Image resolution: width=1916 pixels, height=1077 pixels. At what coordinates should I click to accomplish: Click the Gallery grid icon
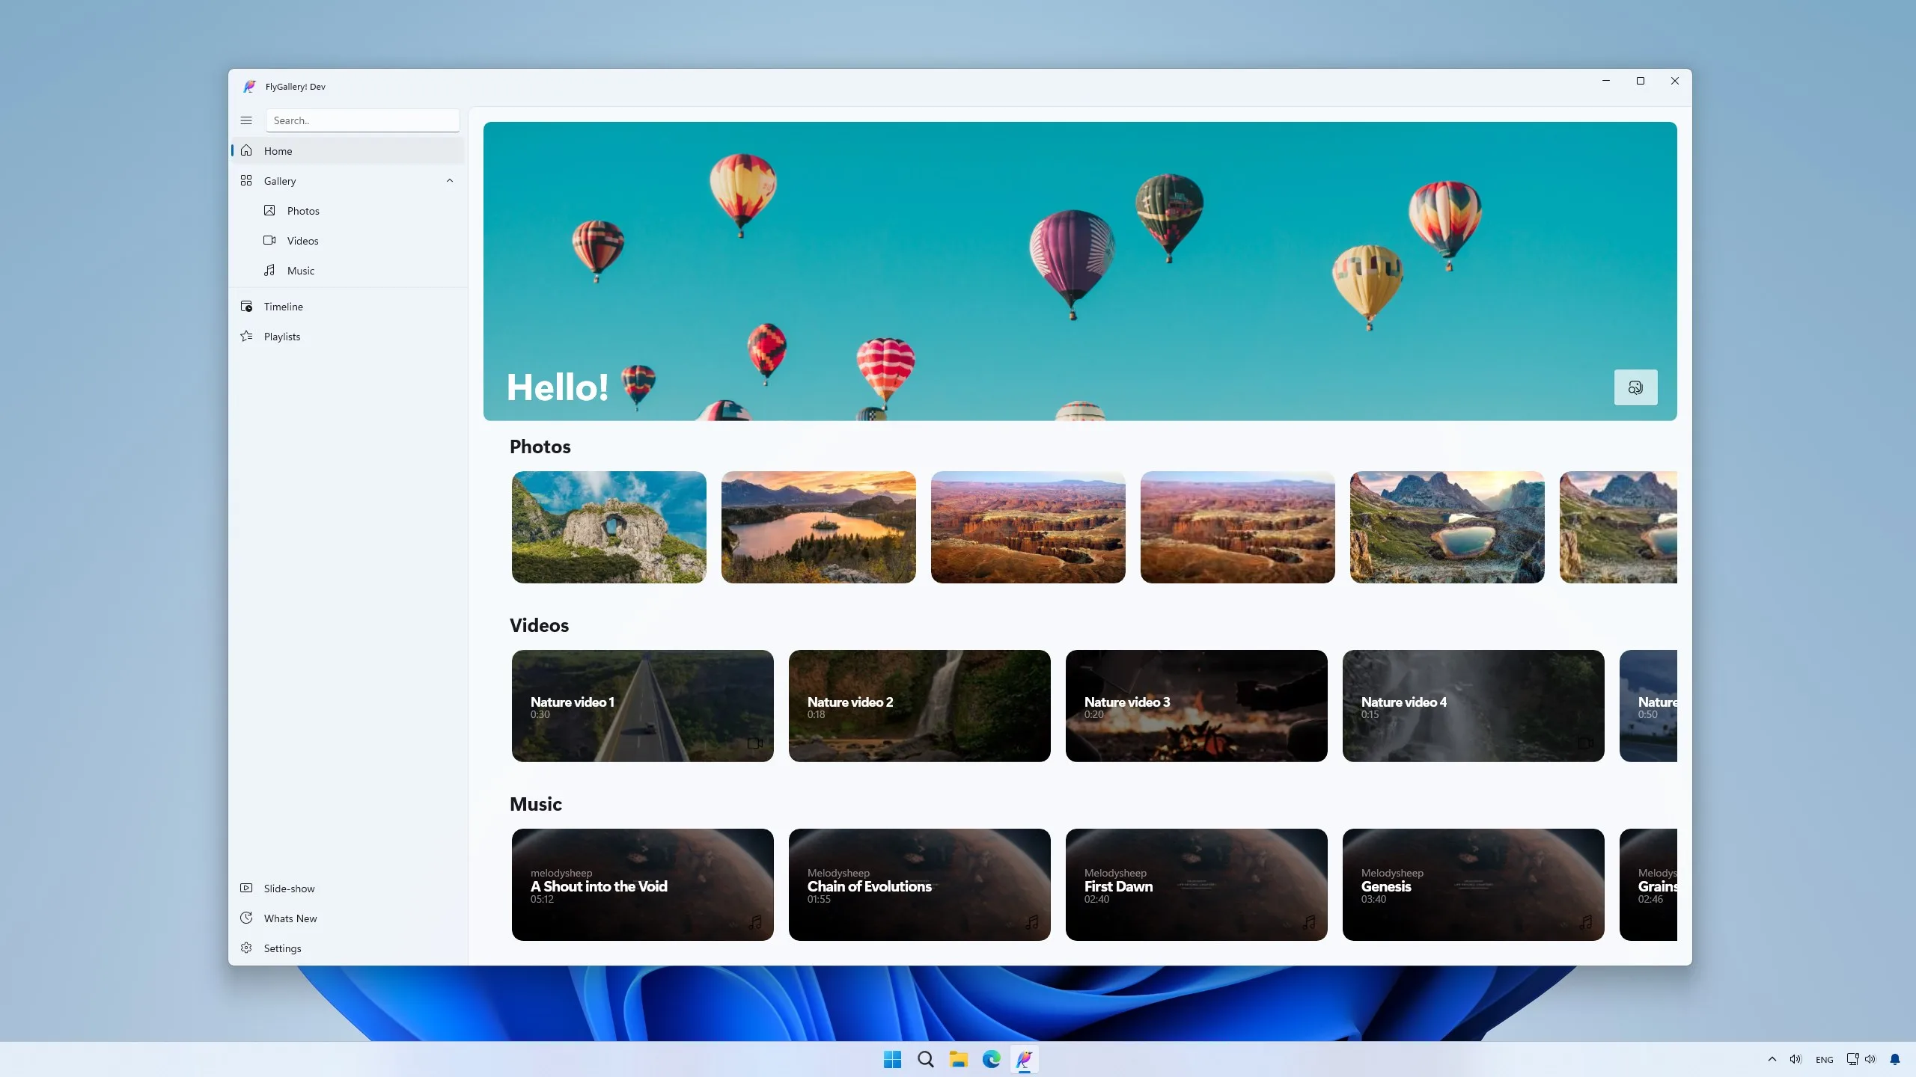246,180
